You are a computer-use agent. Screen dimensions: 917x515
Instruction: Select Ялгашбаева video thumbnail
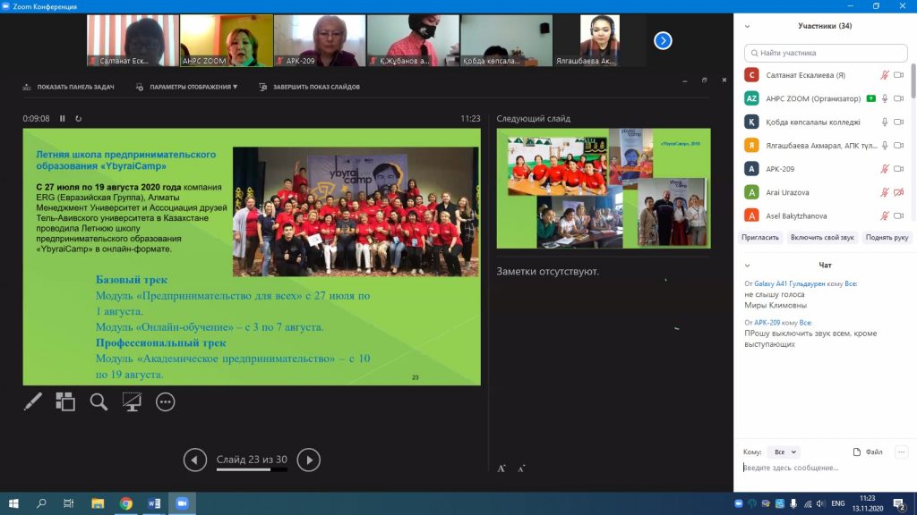pyautogui.click(x=599, y=40)
